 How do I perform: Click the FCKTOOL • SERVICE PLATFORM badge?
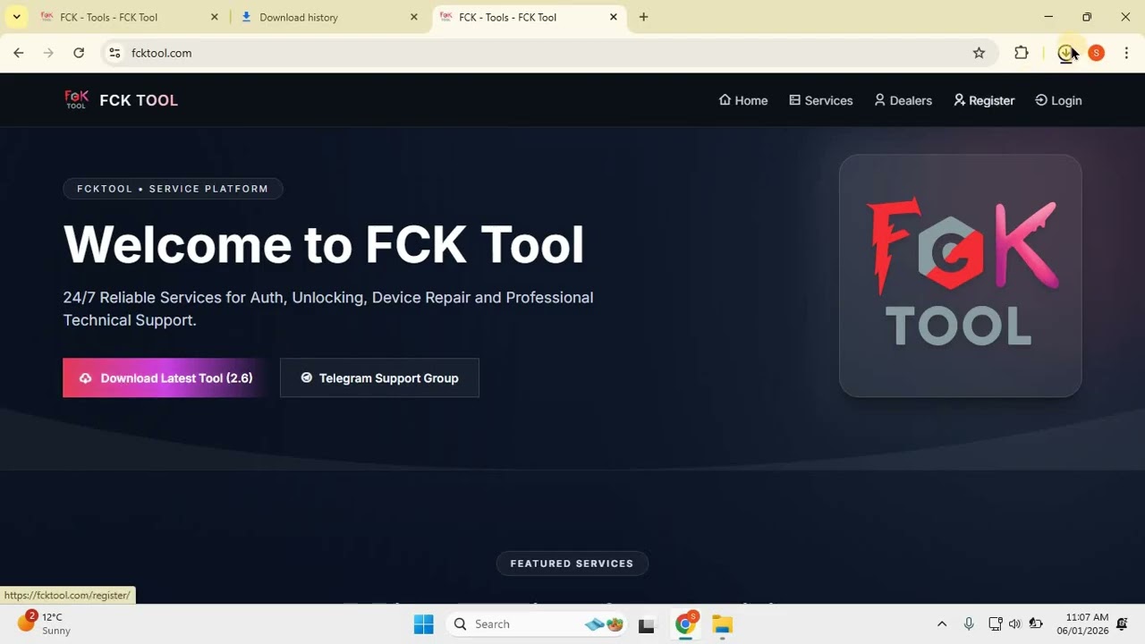coord(173,189)
